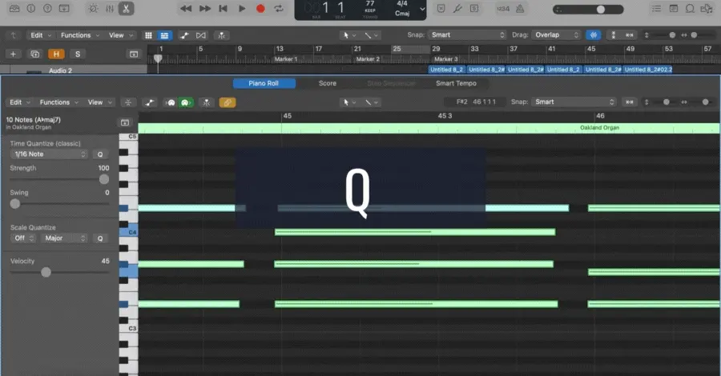Click the tracks area back-arrow icon
The width and height of the screenshot is (721, 376).
(14, 35)
